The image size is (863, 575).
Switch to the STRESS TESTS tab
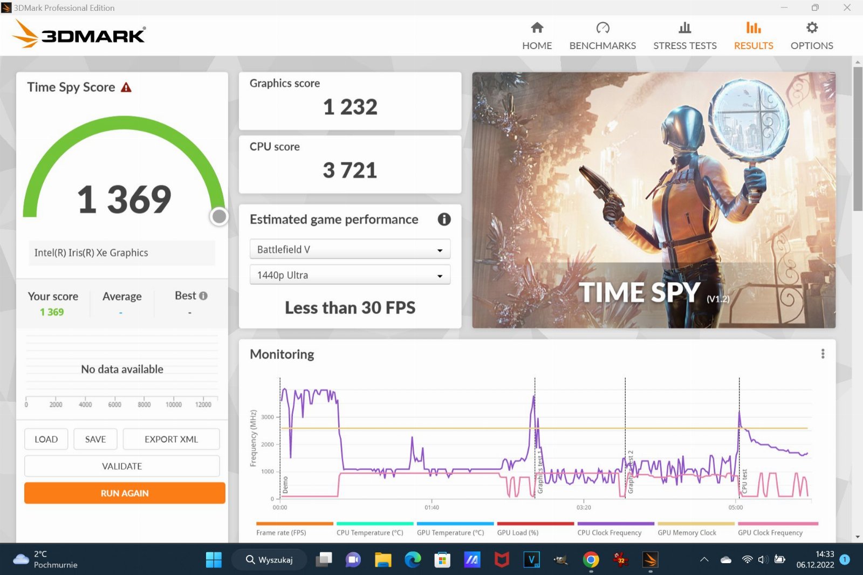(685, 36)
